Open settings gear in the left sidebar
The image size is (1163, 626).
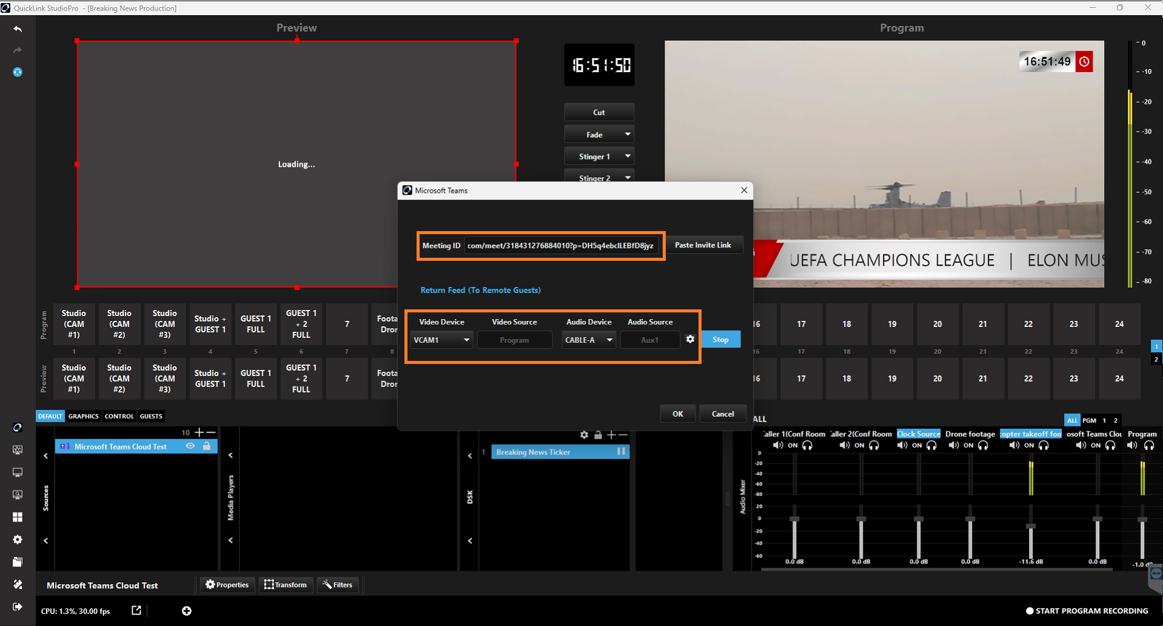pos(18,539)
